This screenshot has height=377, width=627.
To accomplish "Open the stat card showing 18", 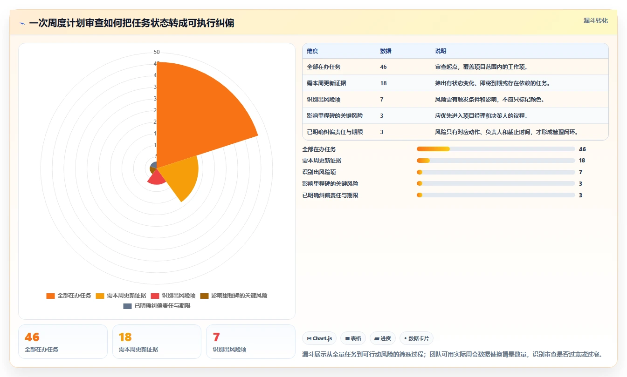I will click(x=157, y=342).
